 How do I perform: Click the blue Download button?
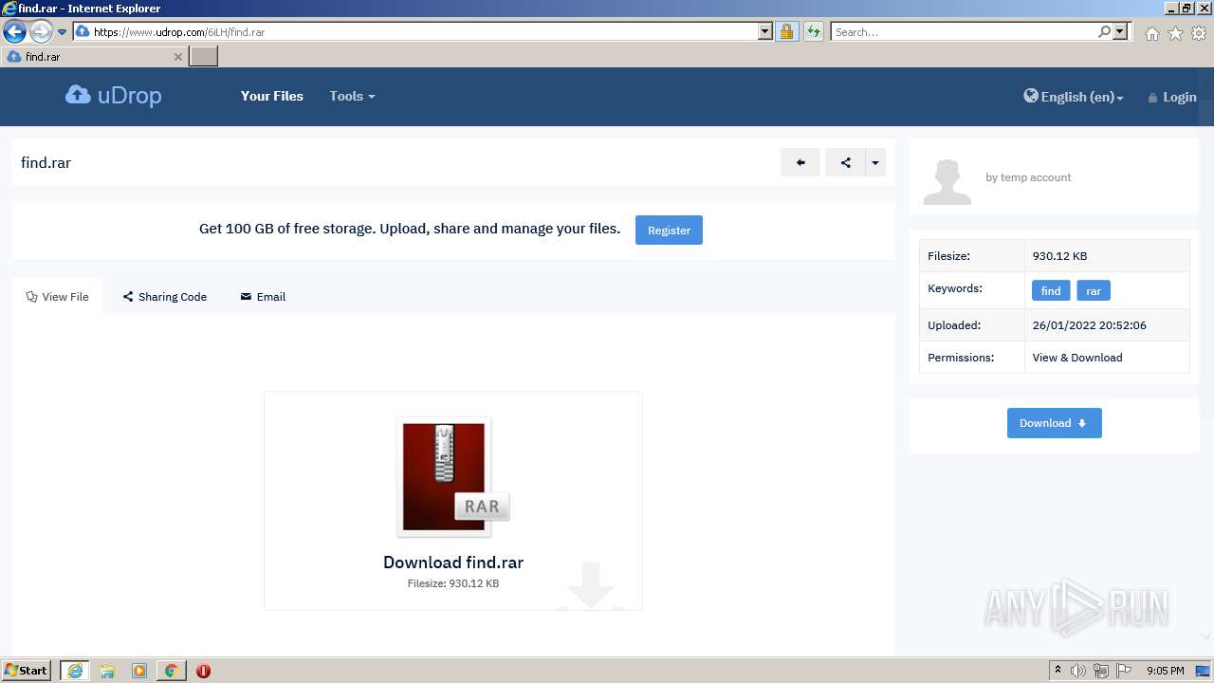pyautogui.click(x=1054, y=423)
